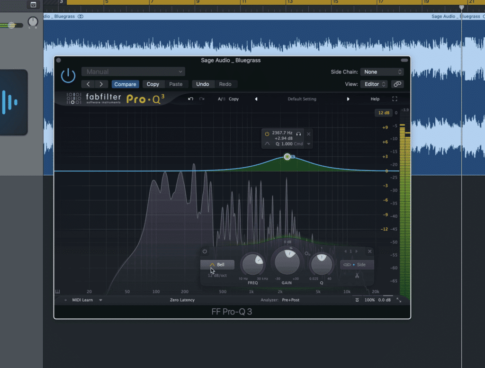Click the gain-Q interaction gear icon
Image resolution: width=485 pixels, height=368 pixels.
click(x=307, y=253)
